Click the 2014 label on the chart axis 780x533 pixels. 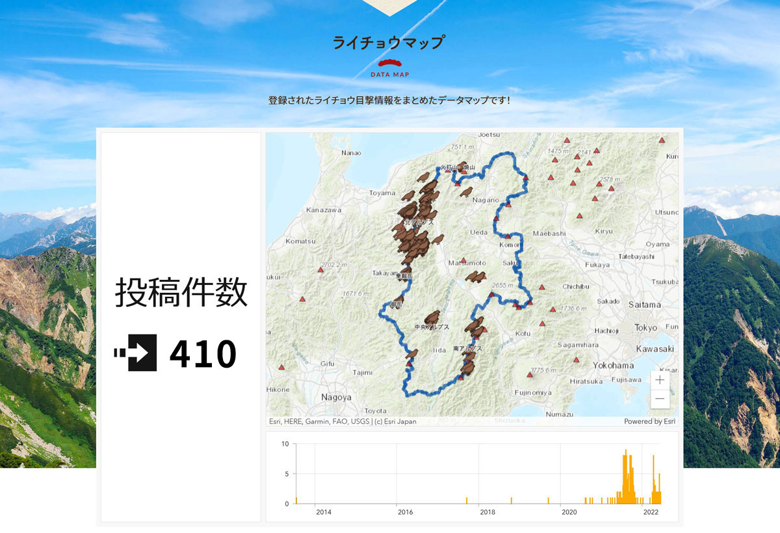pos(323,512)
